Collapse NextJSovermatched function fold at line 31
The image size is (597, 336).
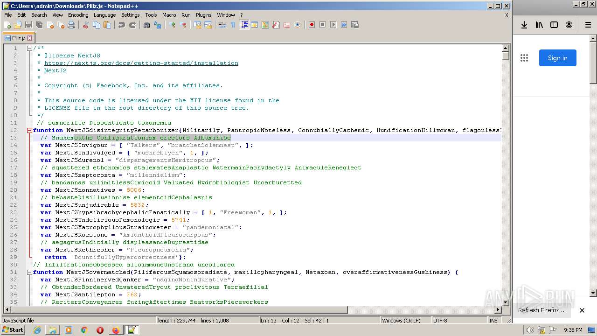(x=29, y=272)
